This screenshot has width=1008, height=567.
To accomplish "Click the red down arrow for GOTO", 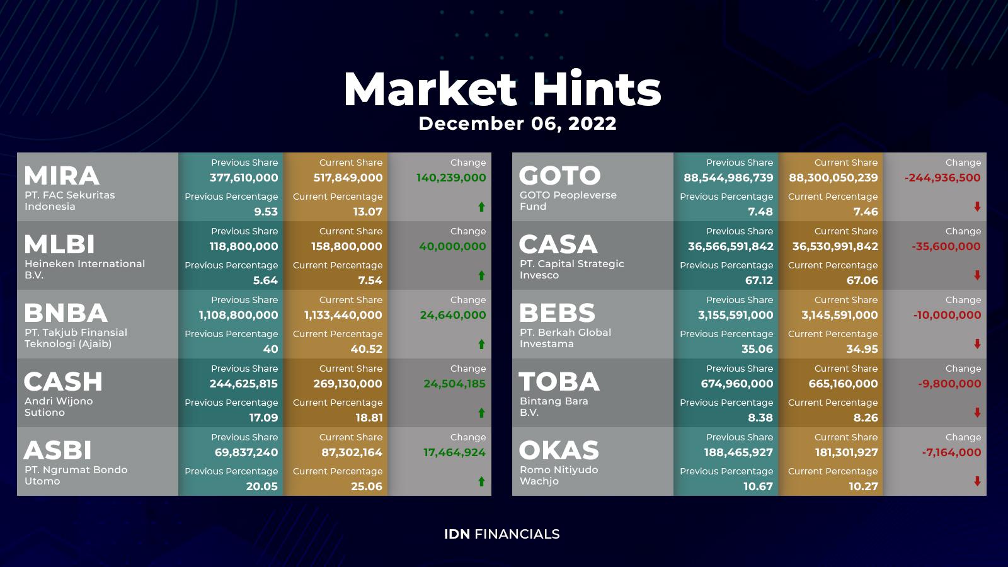I will (x=977, y=207).
